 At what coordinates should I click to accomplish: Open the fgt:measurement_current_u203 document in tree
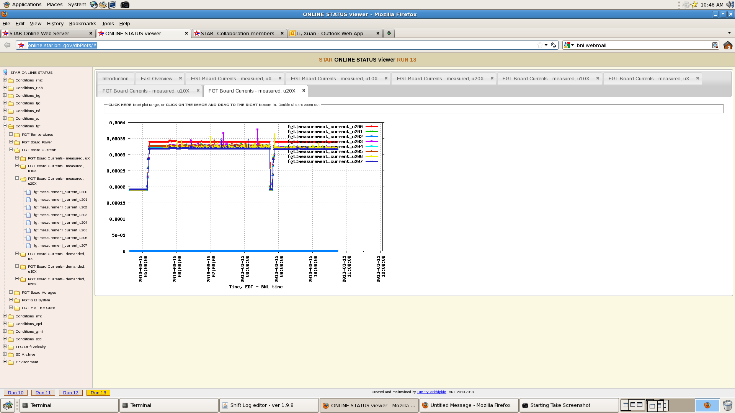tap(60, 215)
